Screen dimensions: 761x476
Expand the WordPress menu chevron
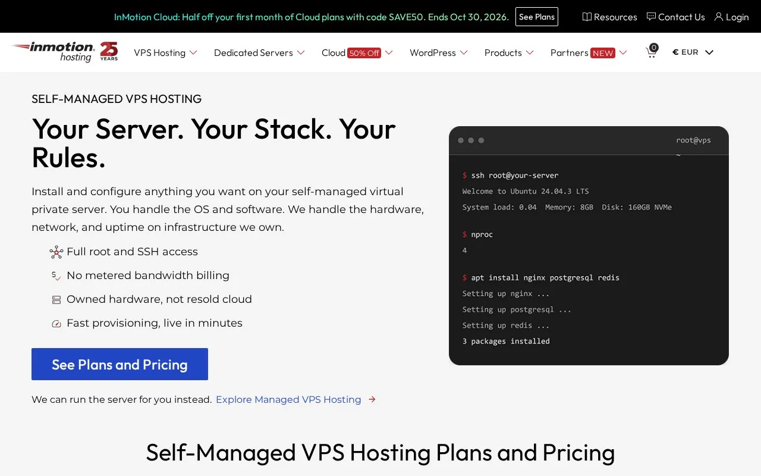point(464,53)
